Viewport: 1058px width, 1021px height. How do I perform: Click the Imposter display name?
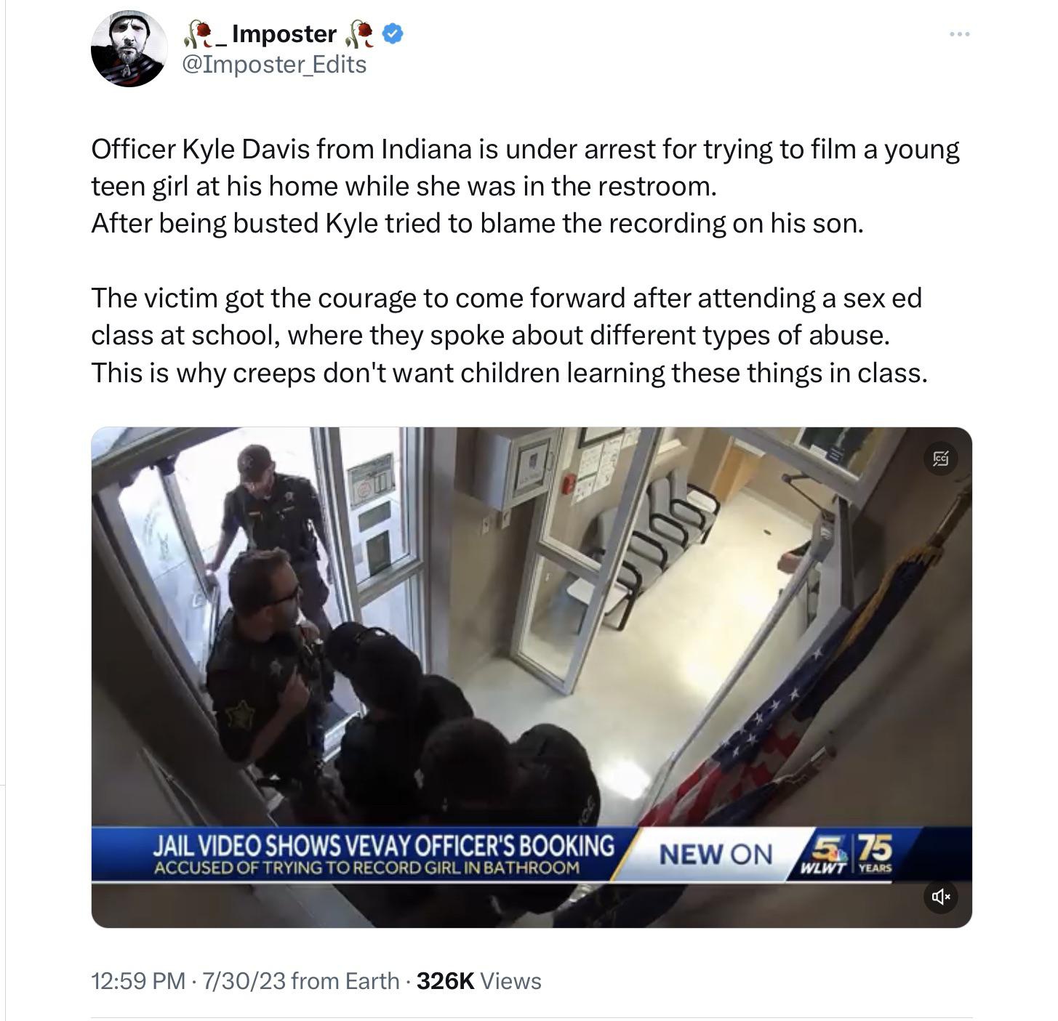pyautogui.click(x=284, y=33)
